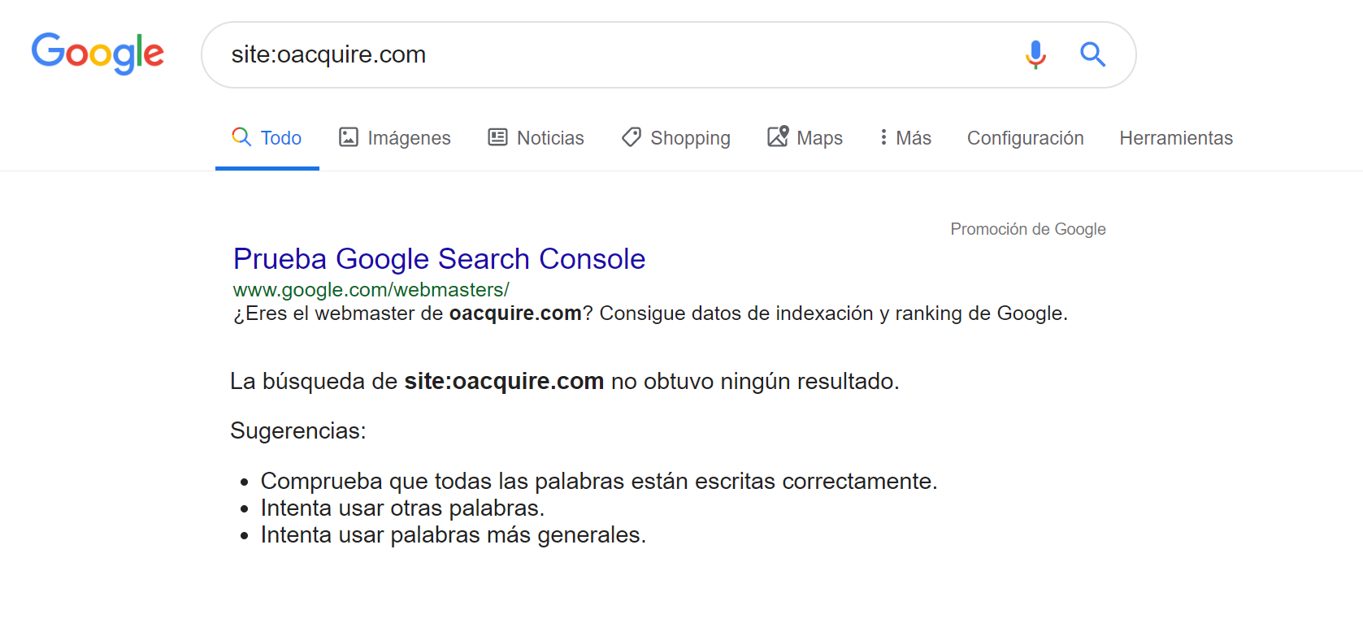Start voice search with the microphone icon
Screen dimensions: 1363x627
(x=1035, y=54)
